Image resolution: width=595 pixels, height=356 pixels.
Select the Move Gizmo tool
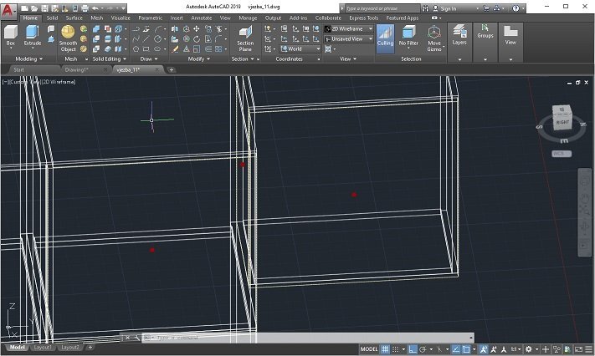pos(434,38)
